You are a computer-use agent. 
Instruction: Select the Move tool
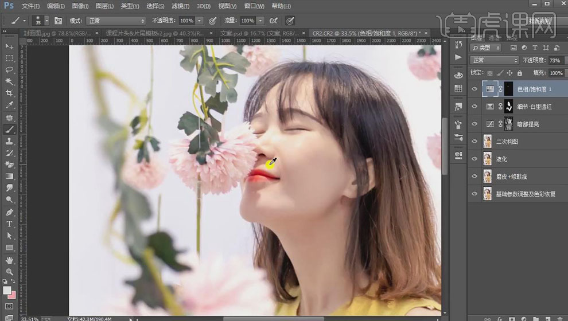(9, 46)
